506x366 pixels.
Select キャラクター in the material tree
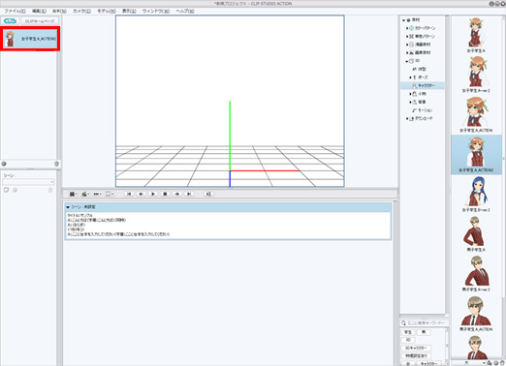tap(424, 85)
